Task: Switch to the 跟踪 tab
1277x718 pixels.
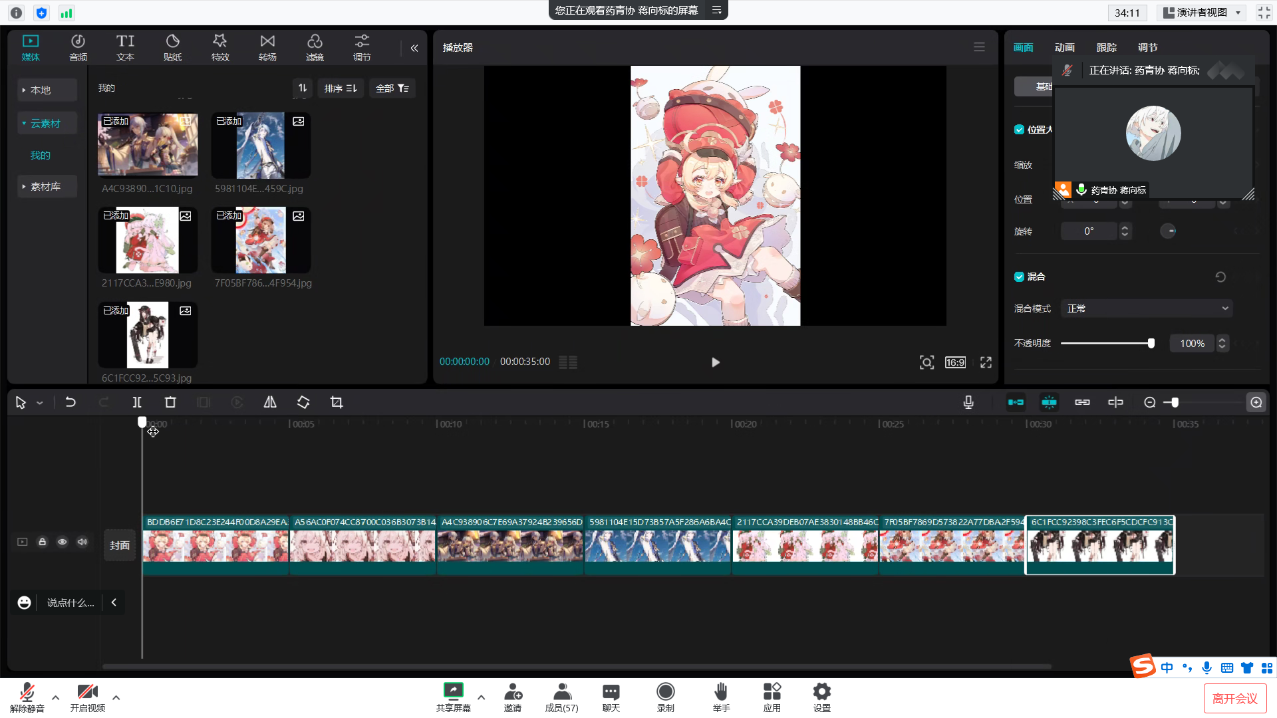Action: click(x=1106, y=48)
